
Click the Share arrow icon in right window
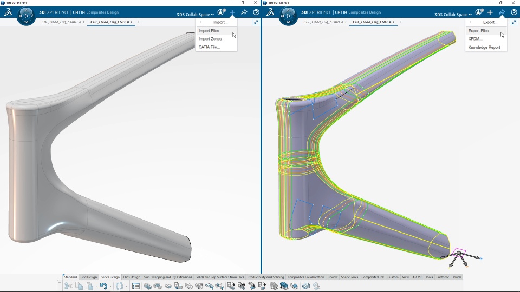pyautogui.click(x=502, y=12)
